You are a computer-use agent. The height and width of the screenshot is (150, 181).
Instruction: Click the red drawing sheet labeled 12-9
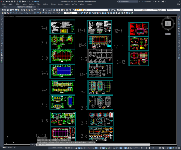pyautogui.click(x=139, y=29)
